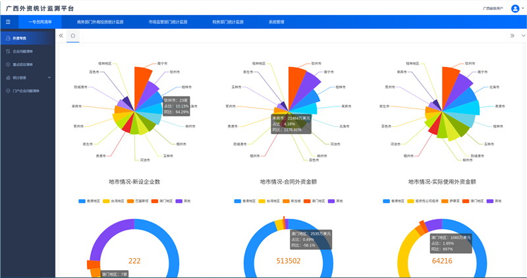
Task: Open the home tab icon
Action: coord(73,35)
